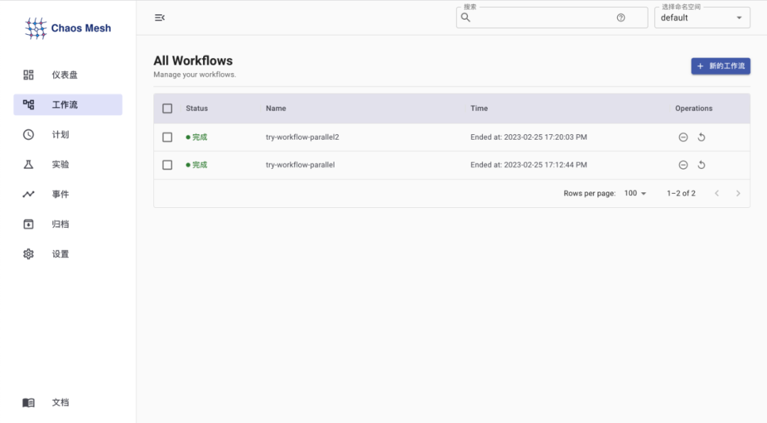767x423 pixels.
Task: Re-run the try-workflow-parallel workflow ended 17:12:44
Action: pos(702,165)
